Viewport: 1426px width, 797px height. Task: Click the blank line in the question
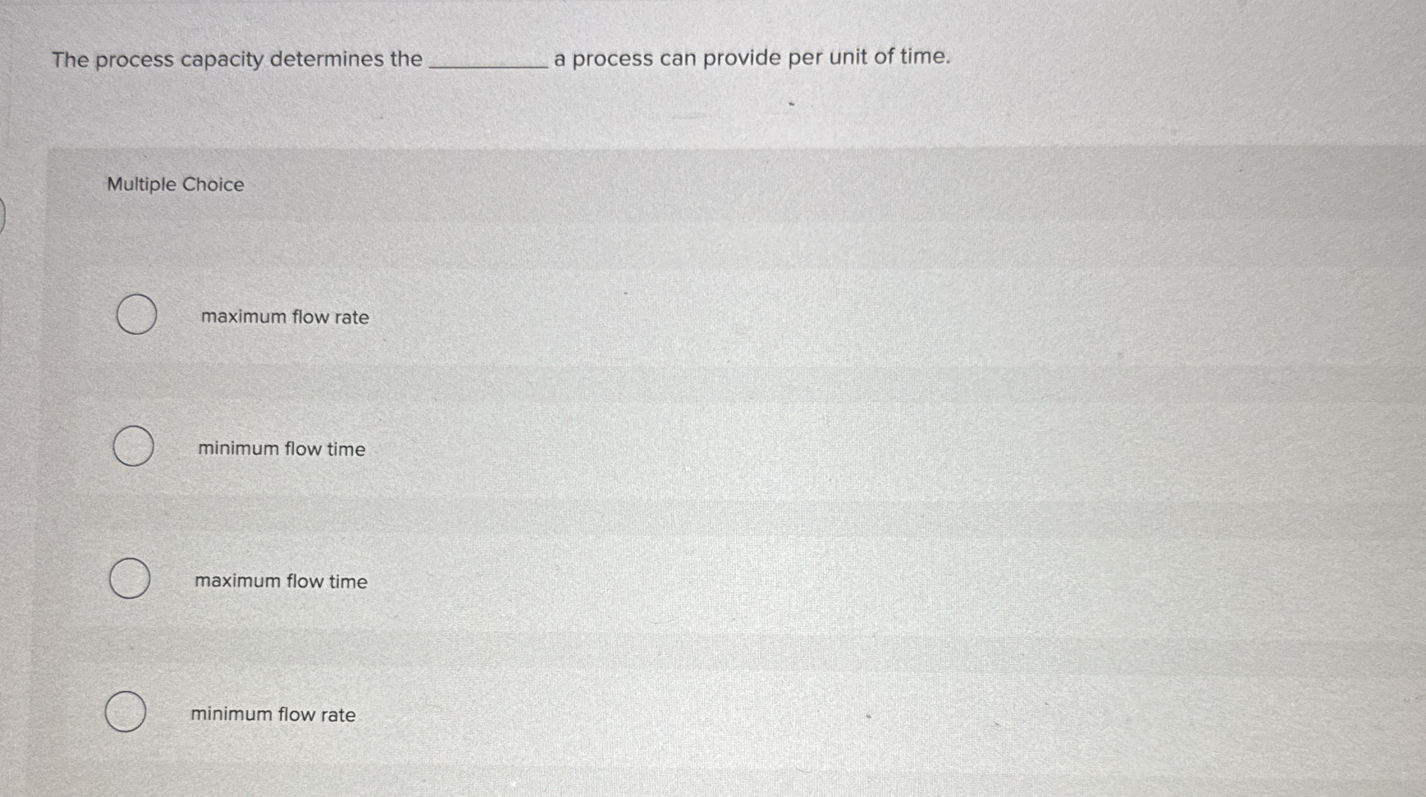point(488,64)
